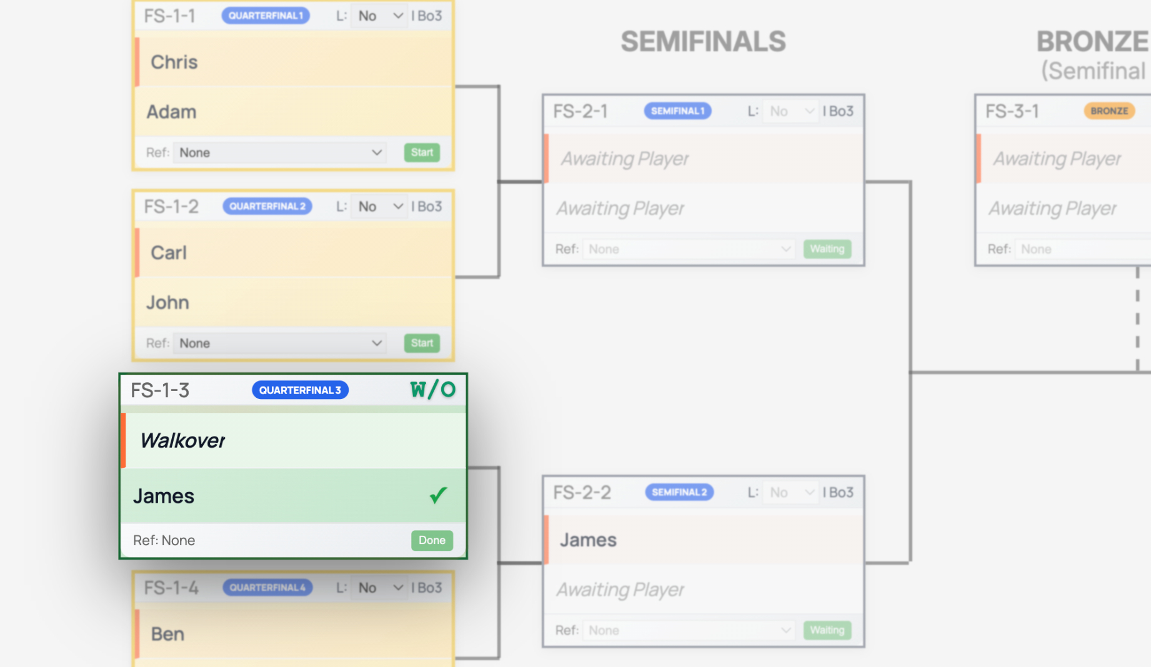Click Start on match FS-1-1
Viewport: 1151px width, 667px height.
421,152
